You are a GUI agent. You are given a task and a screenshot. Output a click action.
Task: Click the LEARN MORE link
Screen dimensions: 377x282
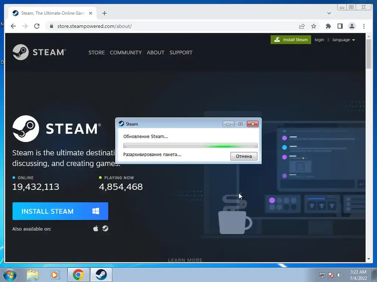[185, 260]
